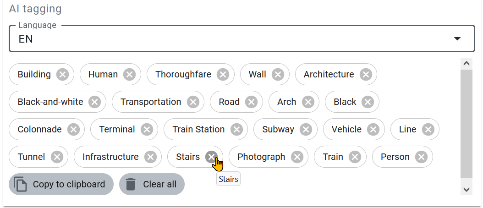Select the Photograph tag chip label

click(x=261, y=157)
